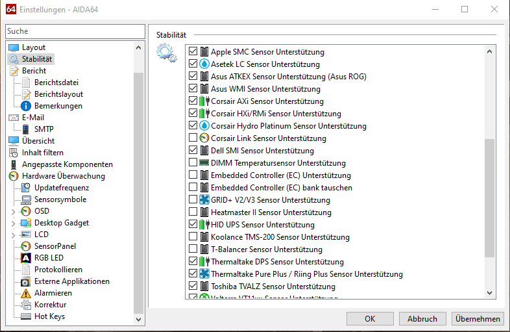Click the Hot Keys keyboard icon
510x332 pixels.
coord(26,316)
